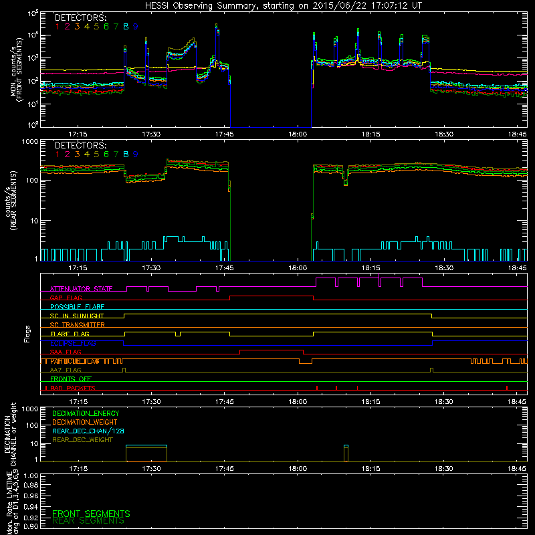The height and width of the screenshot is (535, 535).
Task: Click the ATTENUATOR STATE flag label
Action: click(81, 289)
